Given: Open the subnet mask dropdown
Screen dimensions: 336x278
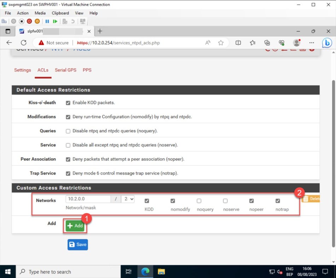Looking at the screenshot, I should point(128,199).
